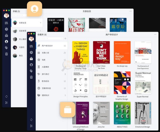Select author 刘慈欣 in back window

[x=19, y=47]
